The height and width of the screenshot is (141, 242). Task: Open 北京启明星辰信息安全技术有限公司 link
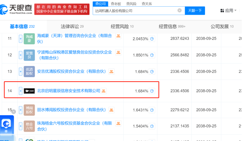69,91
